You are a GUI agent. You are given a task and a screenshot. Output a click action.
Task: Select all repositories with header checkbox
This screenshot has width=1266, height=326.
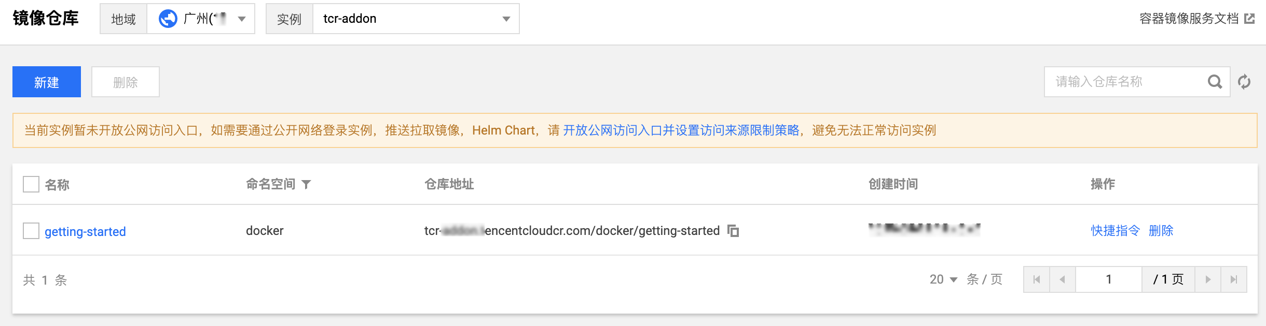tap(31, 184)
